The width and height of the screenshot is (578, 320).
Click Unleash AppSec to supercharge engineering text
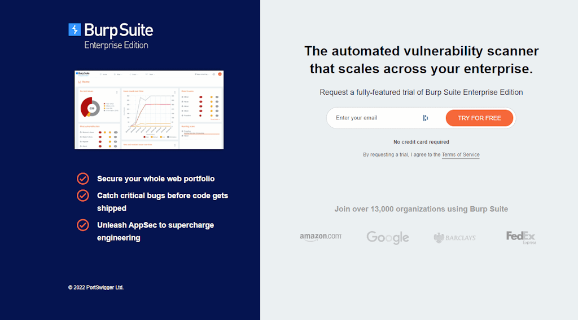point(155,232)
